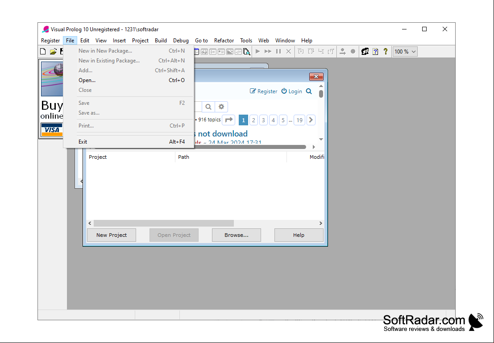Click the person-with-arrow toolbar icon
This screenshot has width=494, height=343.
point(342,51)
